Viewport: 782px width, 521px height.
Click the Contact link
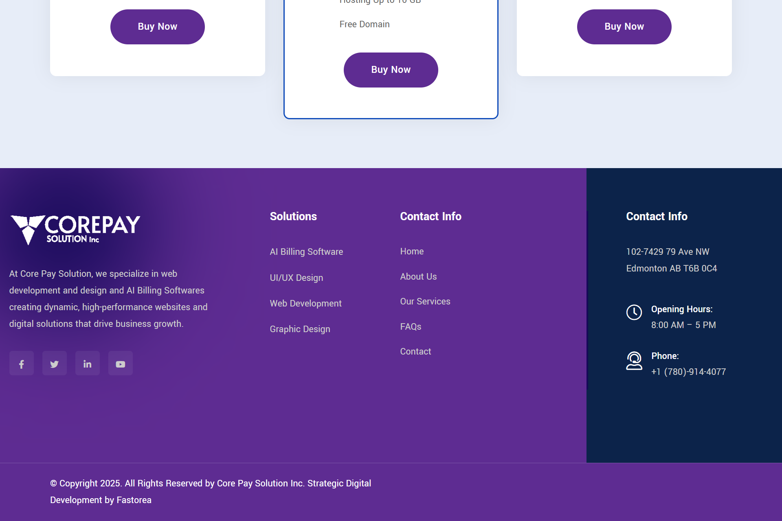[x=415, y=351]
